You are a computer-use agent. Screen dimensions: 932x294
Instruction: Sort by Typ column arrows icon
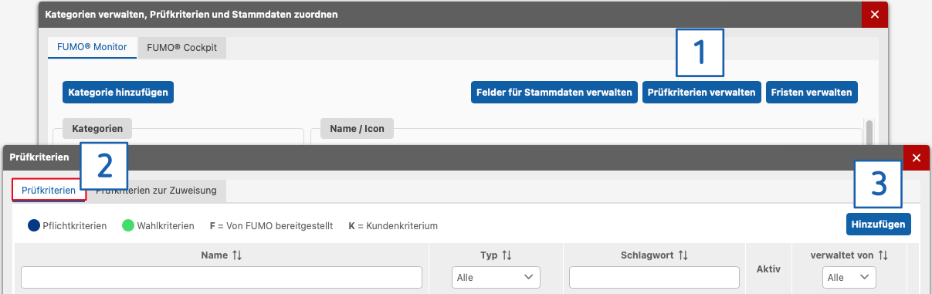coord(507,255)
